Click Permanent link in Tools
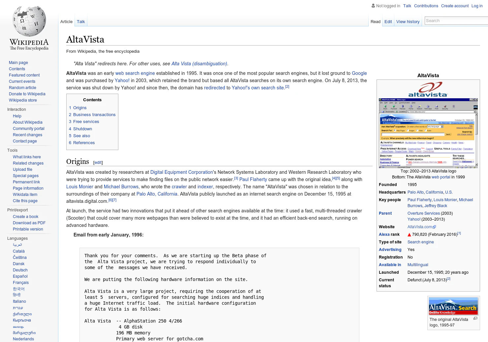 click(26, 182)
